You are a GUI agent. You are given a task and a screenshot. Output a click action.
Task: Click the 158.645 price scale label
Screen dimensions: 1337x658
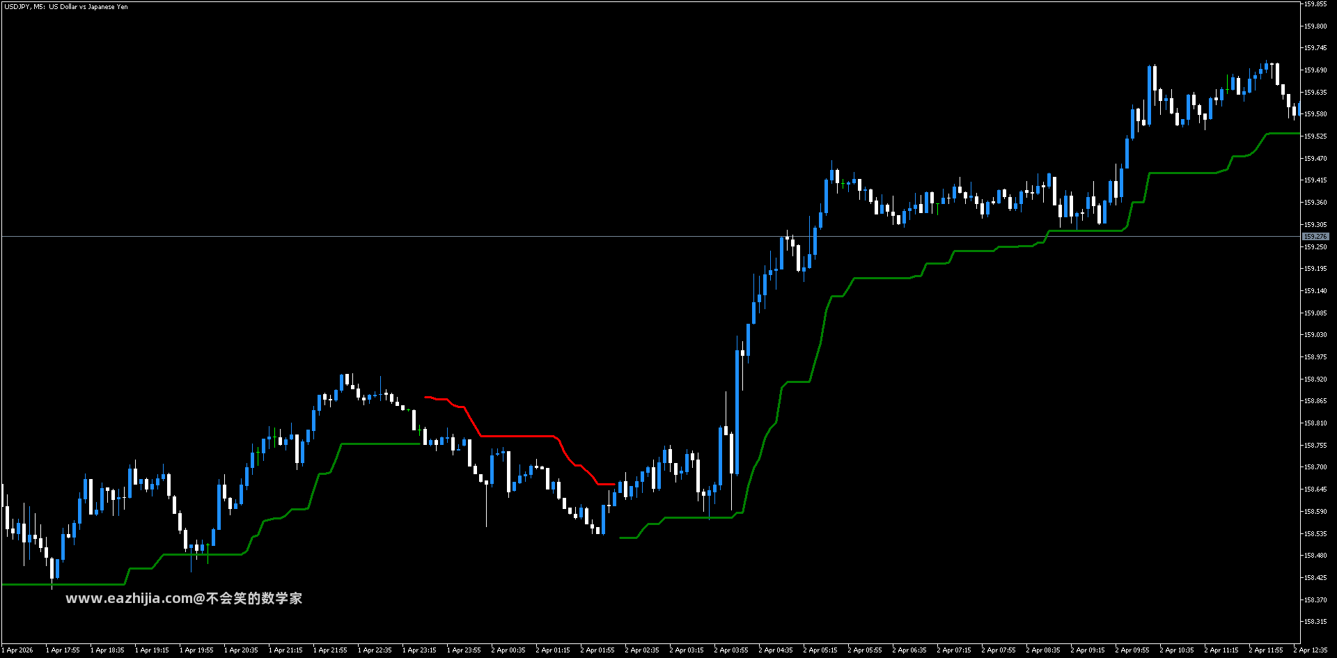coord(1315,489)
